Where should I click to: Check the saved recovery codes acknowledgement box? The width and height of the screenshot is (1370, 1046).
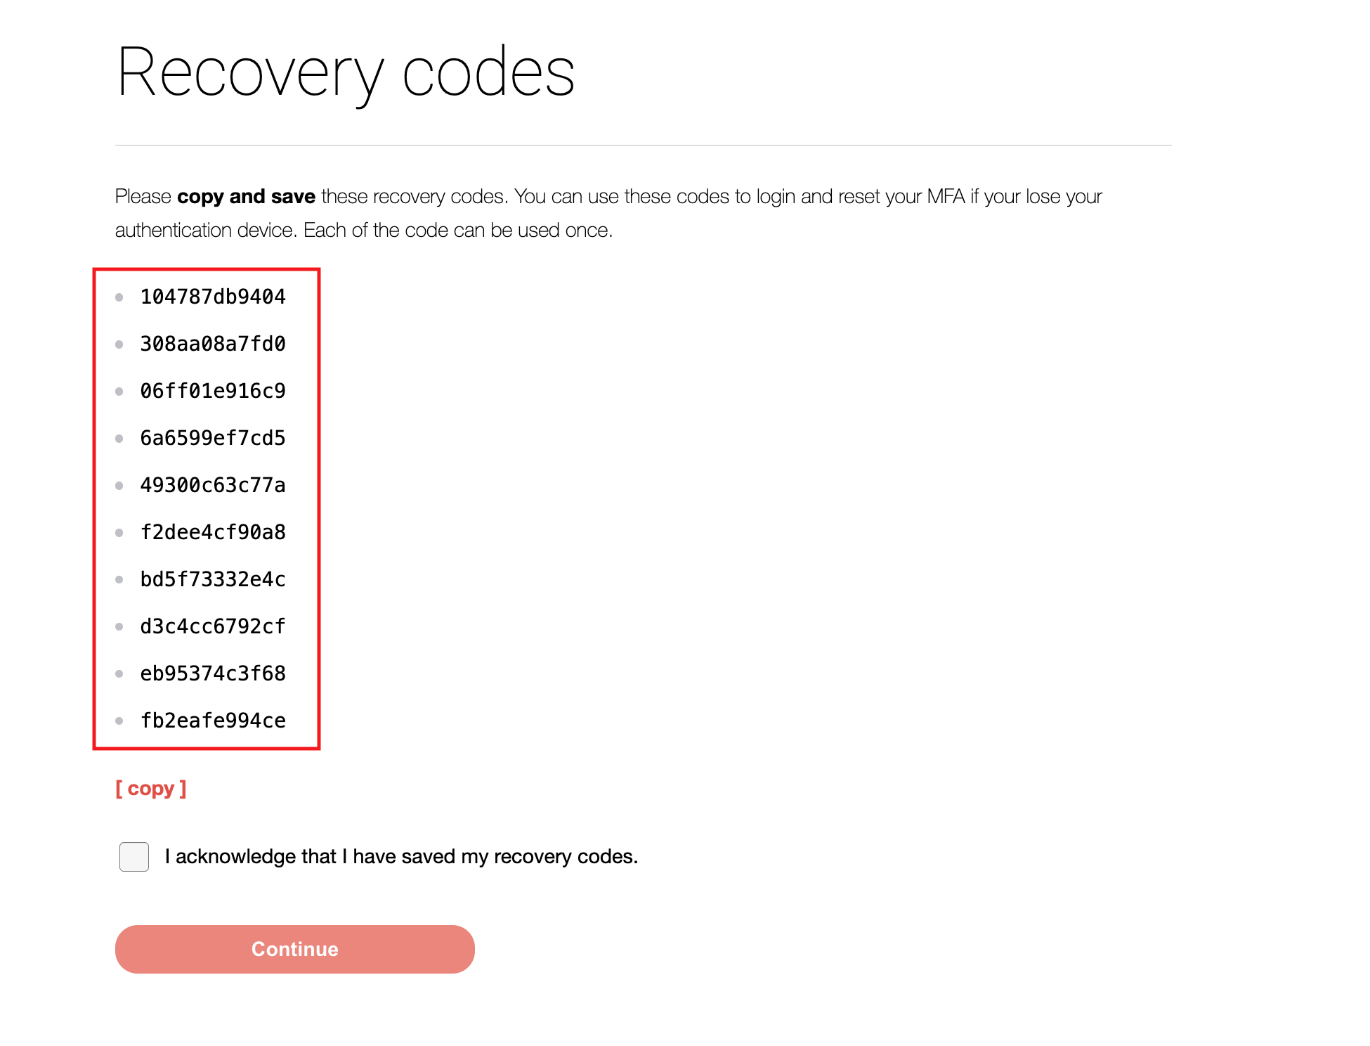click(134, 856)
